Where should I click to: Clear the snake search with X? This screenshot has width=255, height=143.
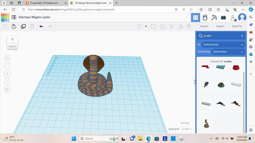tap(242, 36)
